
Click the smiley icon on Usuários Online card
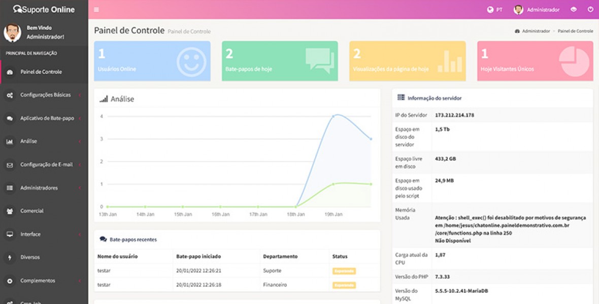click(x=191, y=62)
